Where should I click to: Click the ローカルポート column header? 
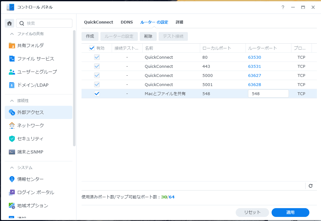(223, 48)
